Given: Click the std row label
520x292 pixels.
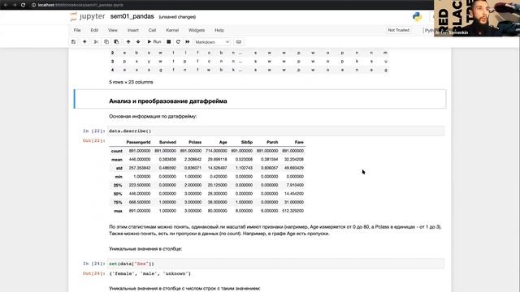Looking at the screenshot, I should coord(119,168).
